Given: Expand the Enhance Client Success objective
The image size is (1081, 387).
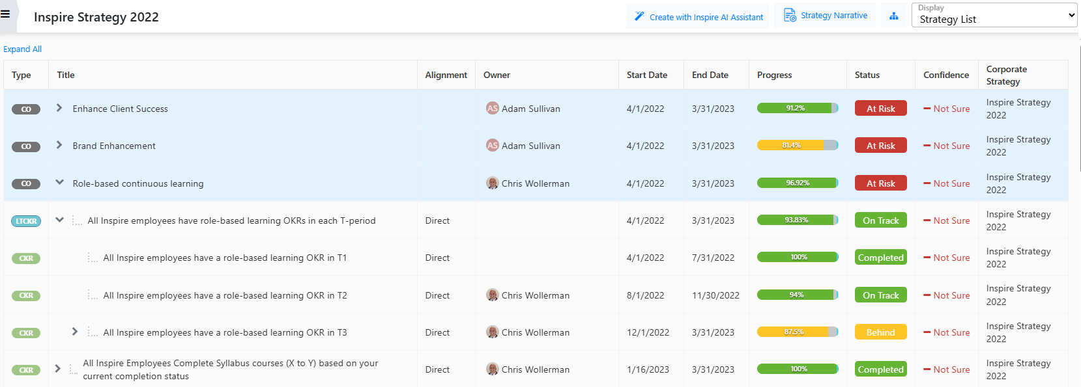Looking at the screenshot, I should [59, 108].
